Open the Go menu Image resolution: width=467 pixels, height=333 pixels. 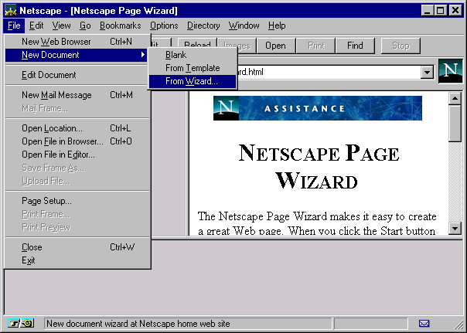click(x=85, y=25)
